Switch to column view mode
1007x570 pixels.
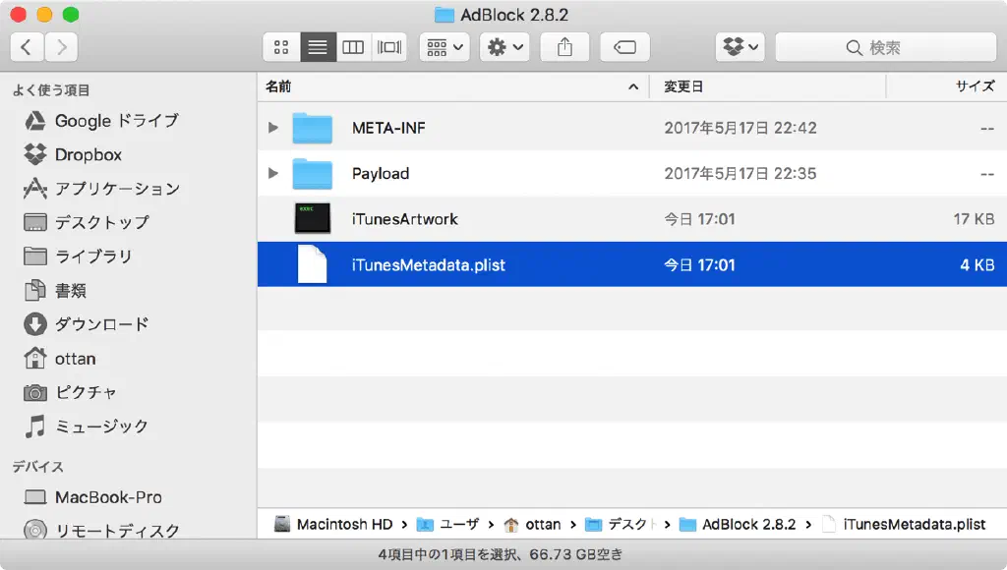click(353, 47)
